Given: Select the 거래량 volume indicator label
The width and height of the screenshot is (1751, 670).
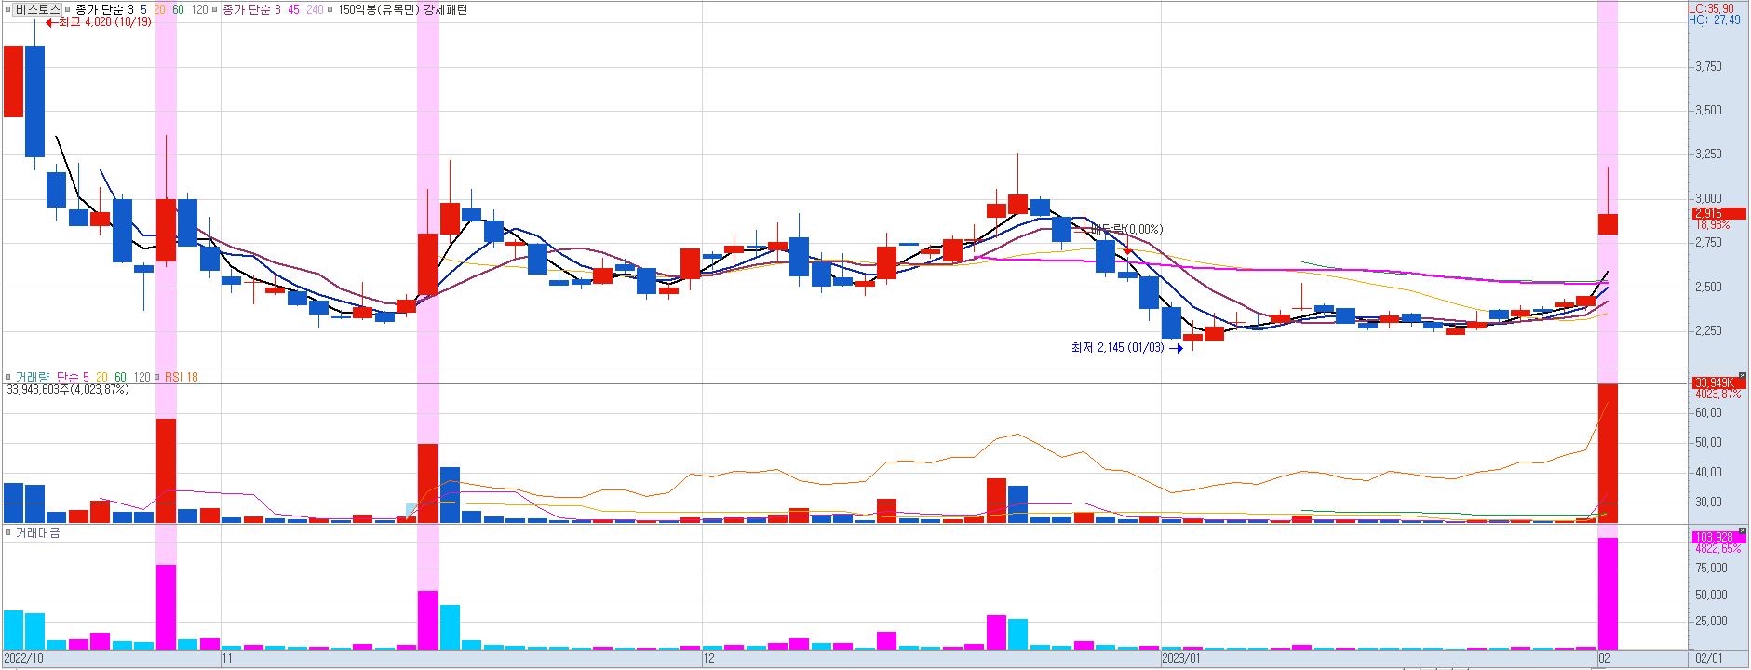Looking at the screenshot, I should (32, 377).
